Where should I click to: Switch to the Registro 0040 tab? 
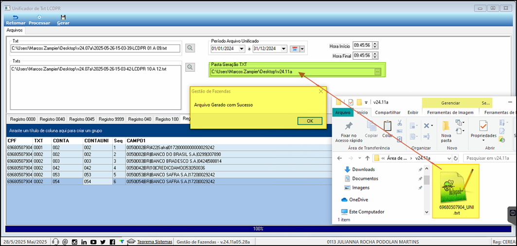pyautogui.click(x=53, y=119)
